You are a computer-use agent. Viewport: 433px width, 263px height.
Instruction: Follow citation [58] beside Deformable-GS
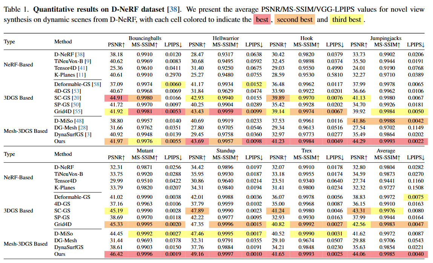coord(97,84)
